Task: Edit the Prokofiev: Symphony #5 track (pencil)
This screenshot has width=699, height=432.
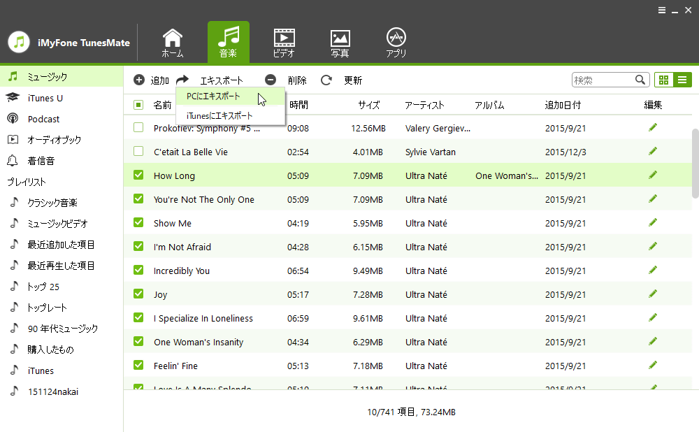Action: tap(653, 127)
